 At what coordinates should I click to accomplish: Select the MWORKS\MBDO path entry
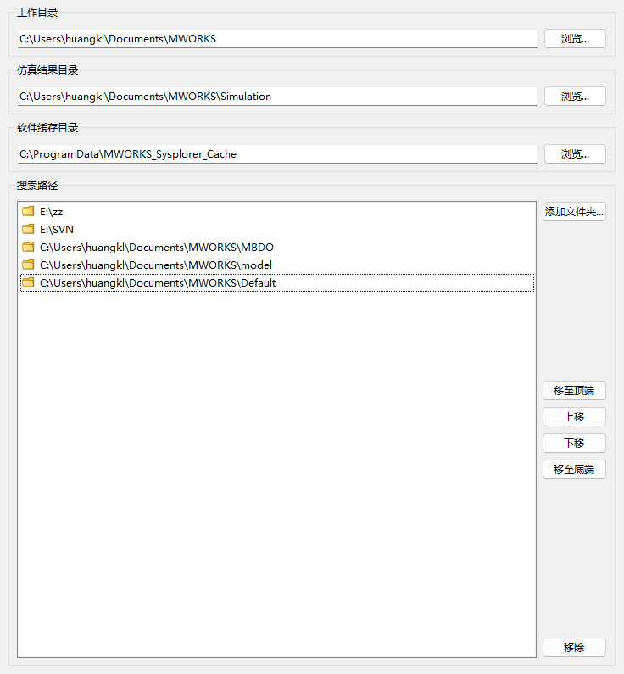(x=157, y=248)
